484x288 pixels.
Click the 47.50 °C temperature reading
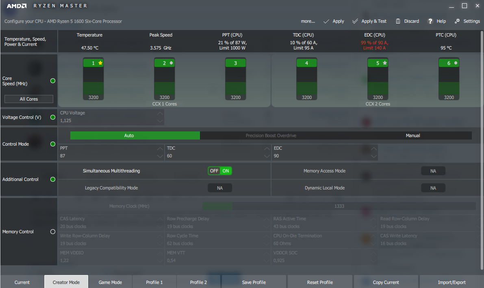pyautogui.click(x=89, y=48)
